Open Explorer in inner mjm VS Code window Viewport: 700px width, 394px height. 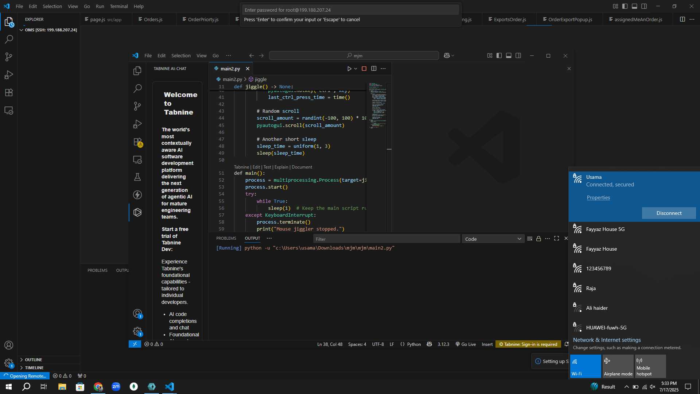[x=137, y=70]
